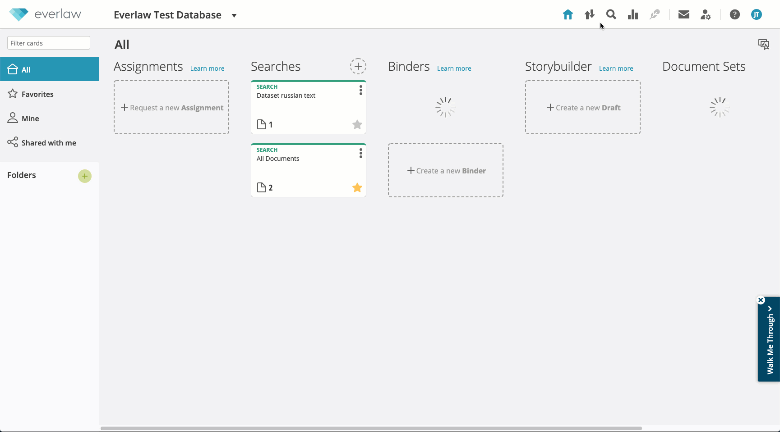Click document count on All Documents card
780x432 pixels.
point(265,187)
